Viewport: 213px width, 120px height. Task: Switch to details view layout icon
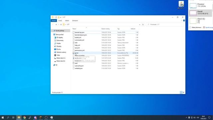tap(181, 93)
